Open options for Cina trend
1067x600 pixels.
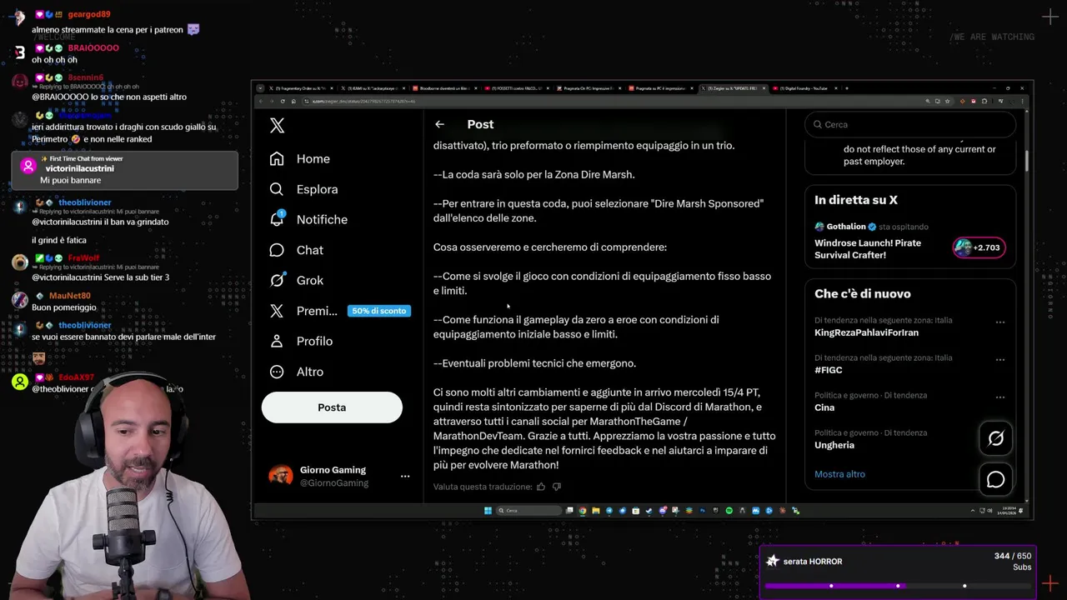click(x=1000, y=397)
